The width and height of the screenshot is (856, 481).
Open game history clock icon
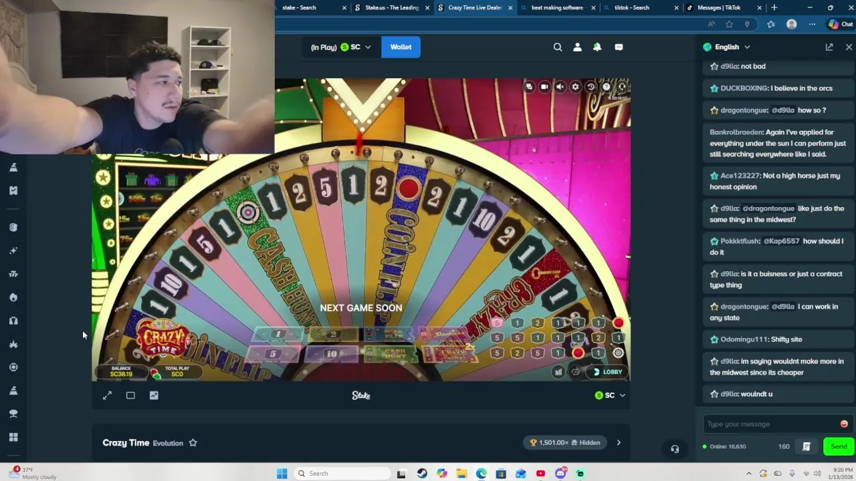click(591, 87)
